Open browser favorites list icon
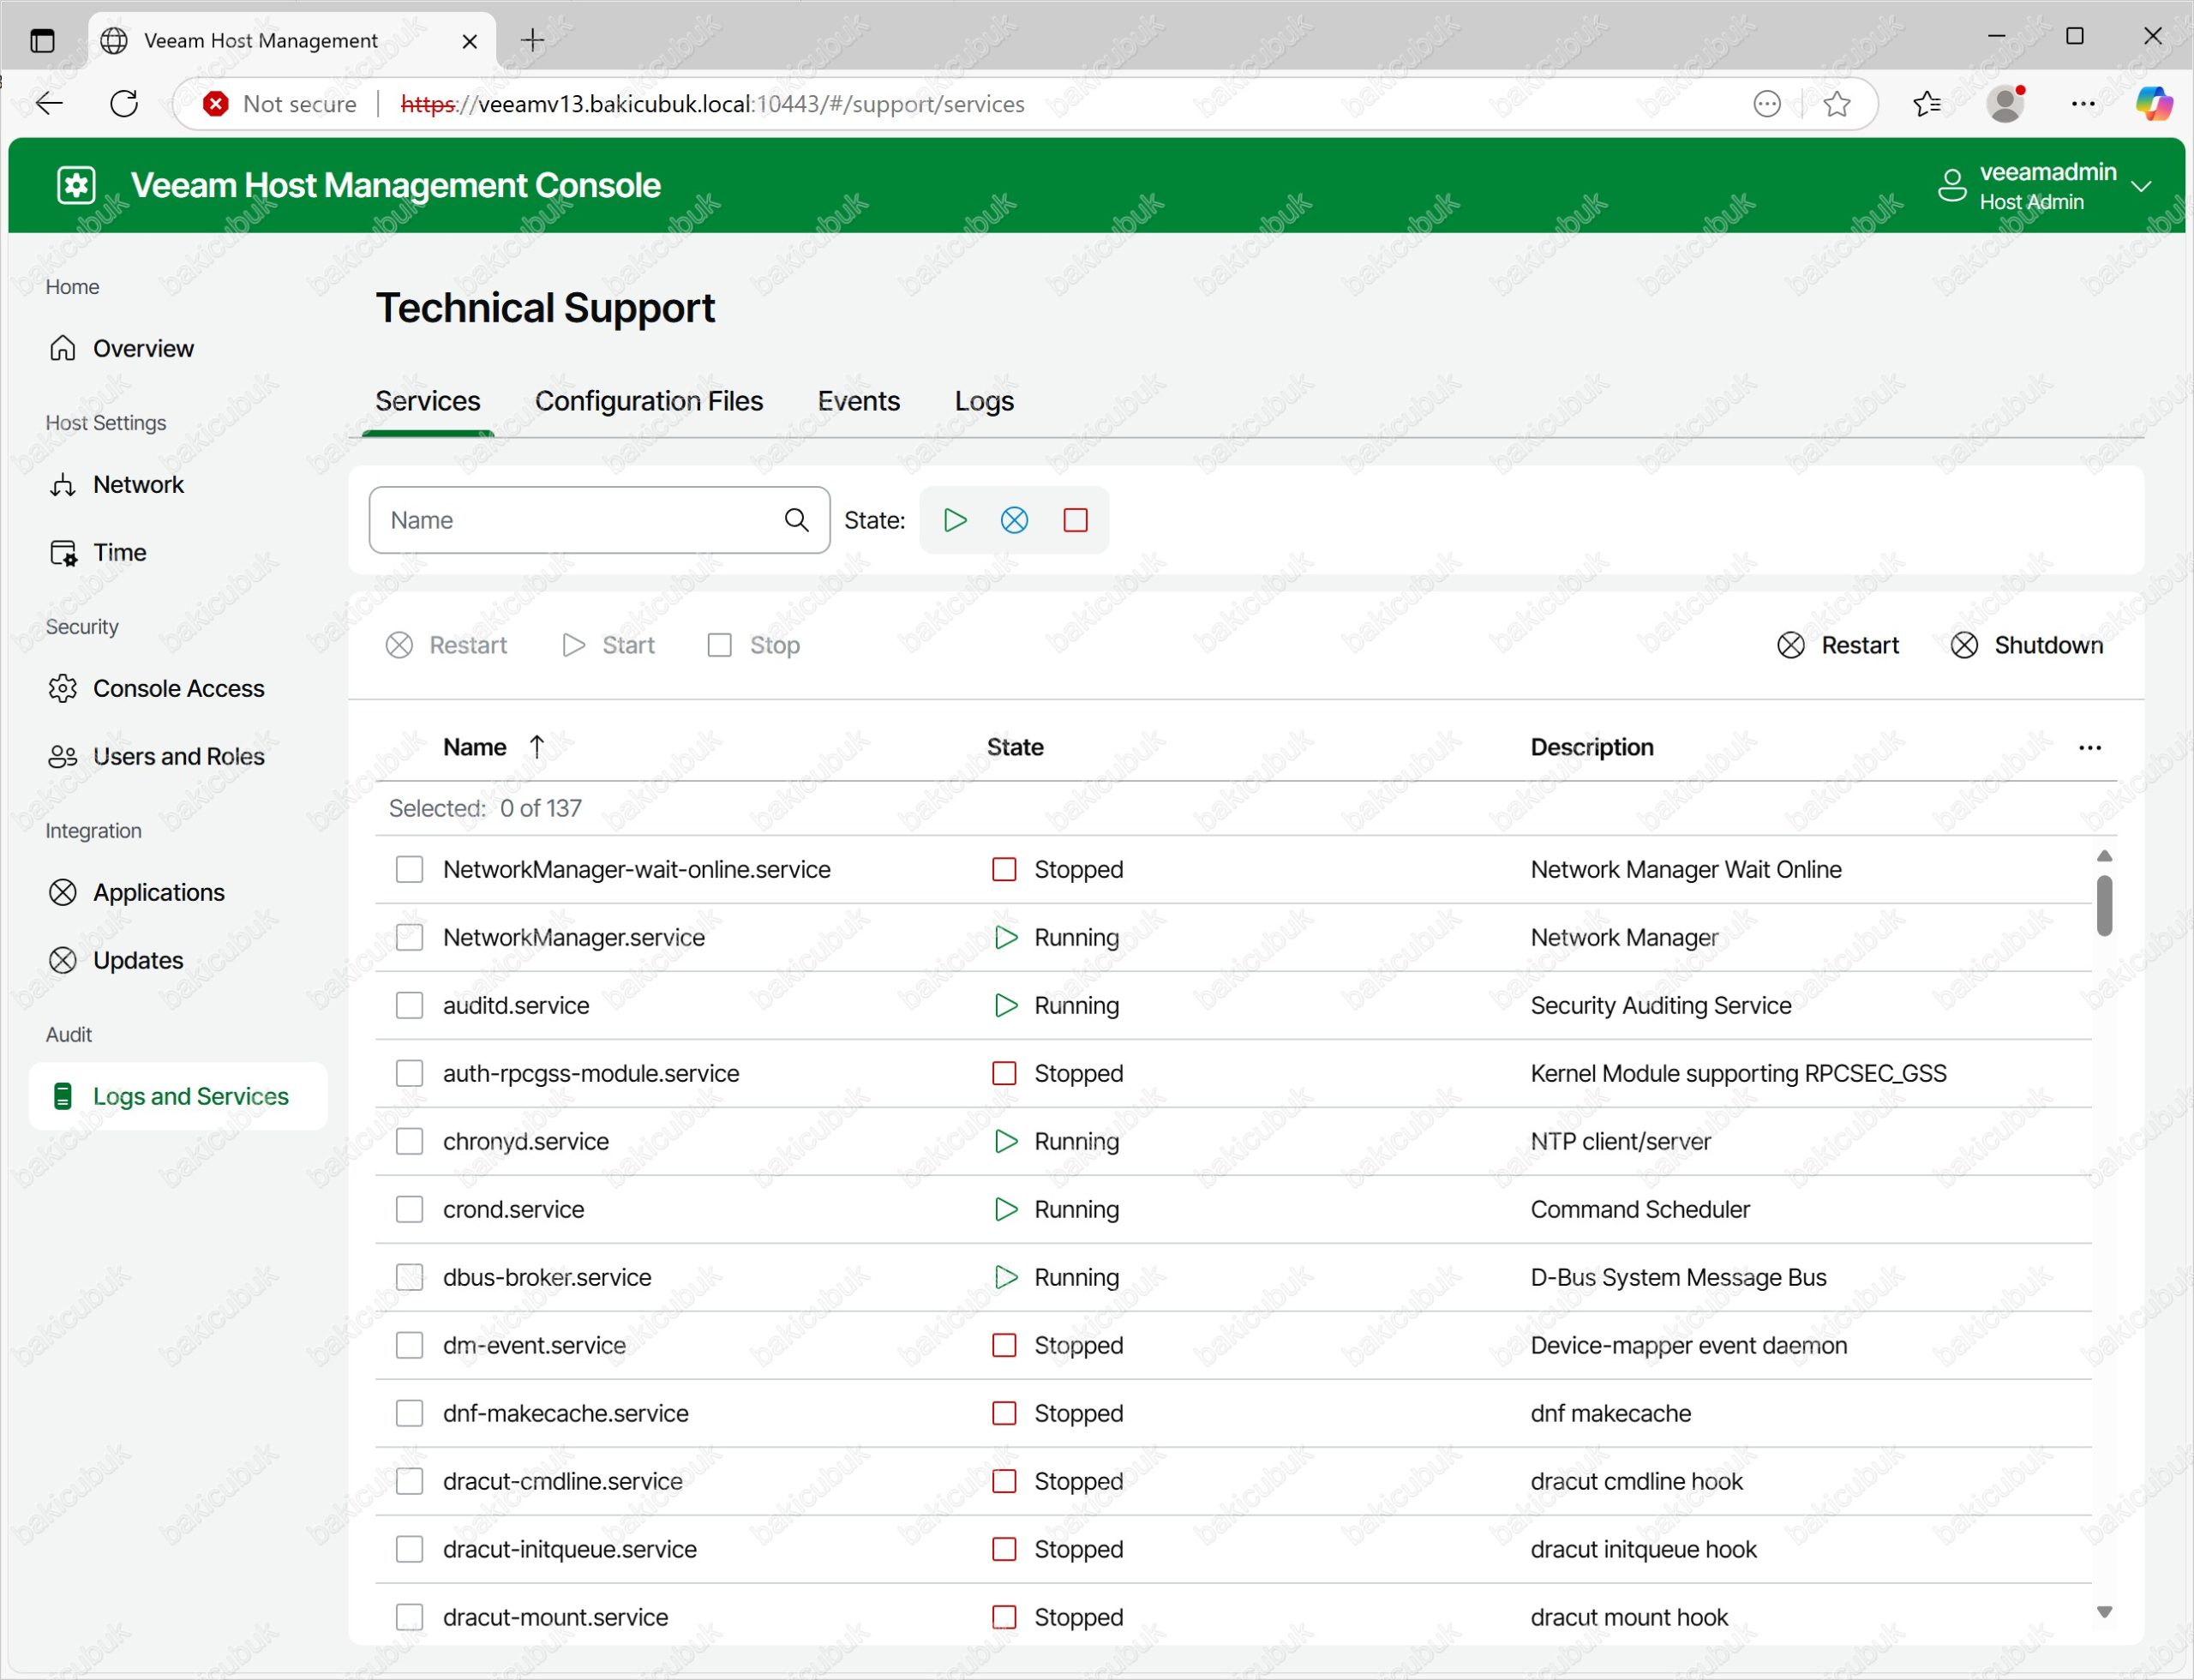 [1926, 104]
